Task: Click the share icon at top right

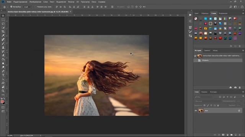Action: tap(242, 7)
